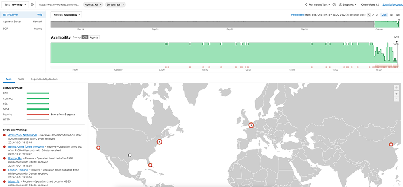Open the Dependent Applications tab
Screen dimensions: 403x187
pyautogui.click(x=44, y=79)
